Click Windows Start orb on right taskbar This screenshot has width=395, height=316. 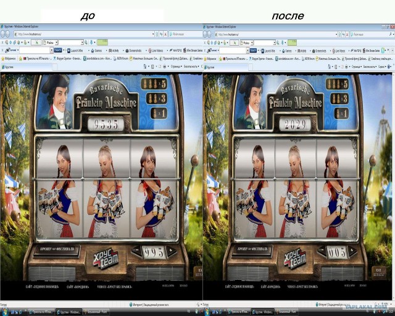pyautogui.click(x=207, y=312)
